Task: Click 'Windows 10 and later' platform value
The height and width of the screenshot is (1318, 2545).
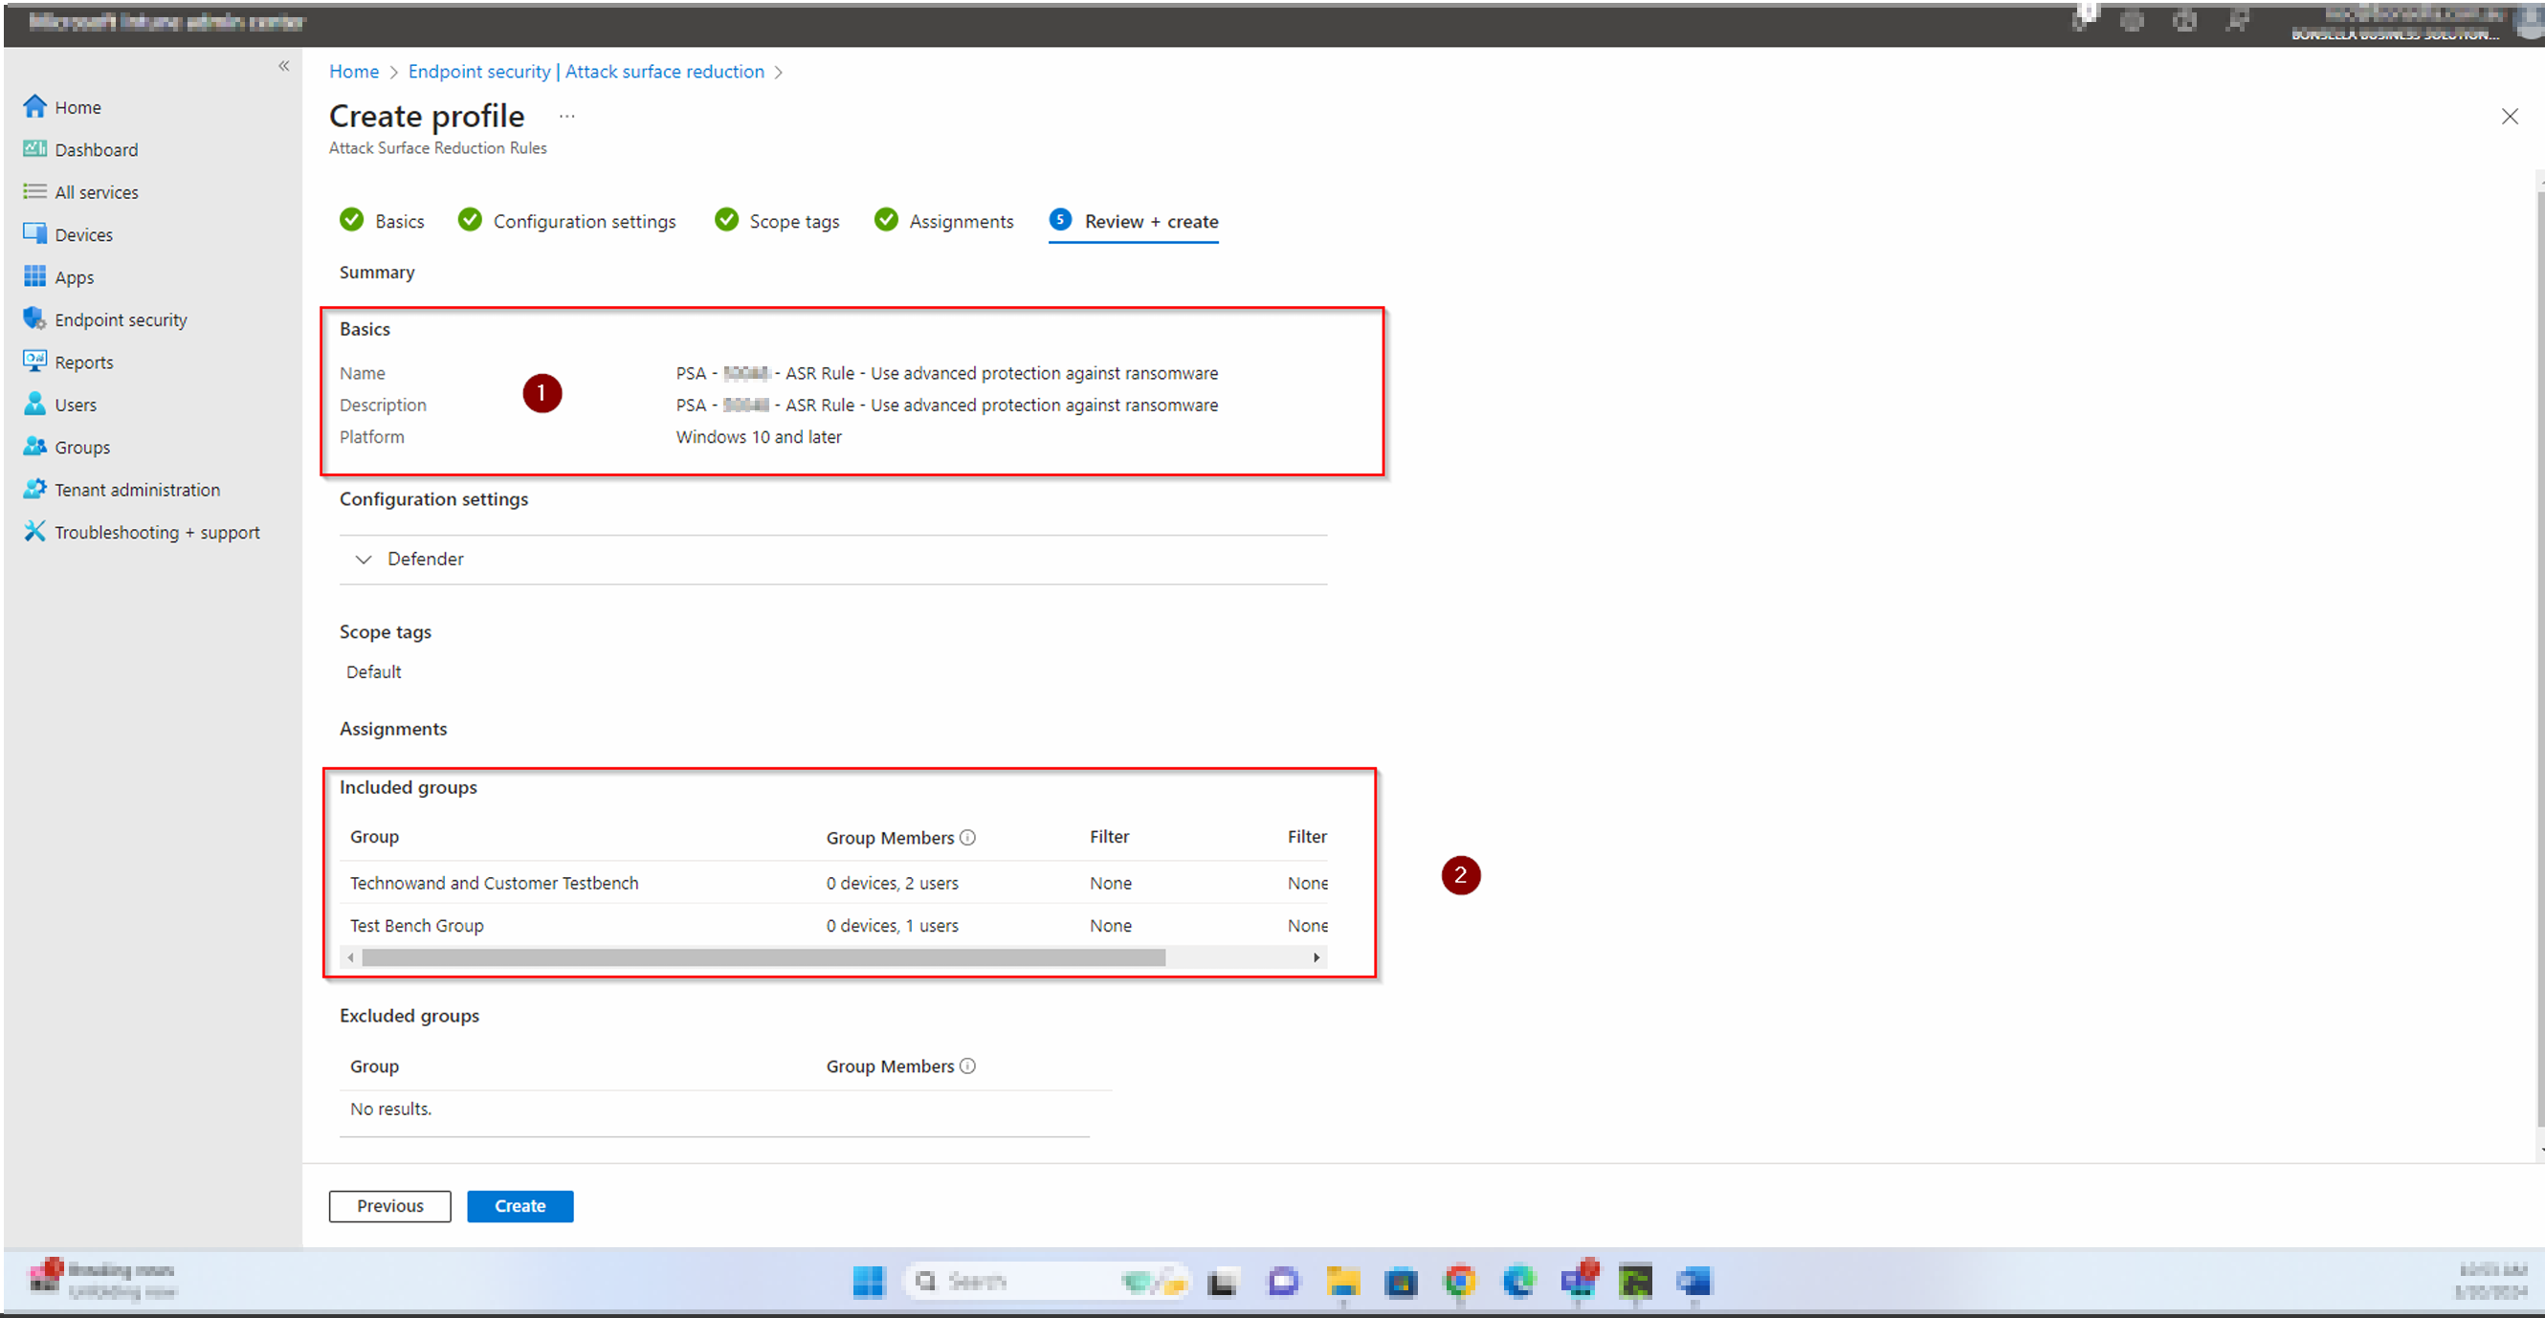Action: point(759,436)
